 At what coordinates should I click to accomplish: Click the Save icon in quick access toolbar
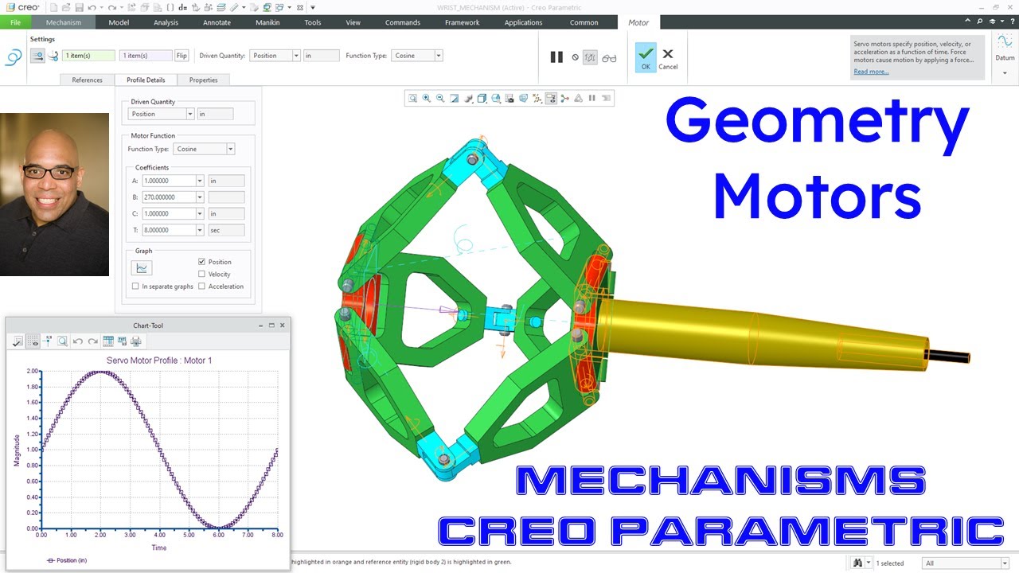click(79, 7)
